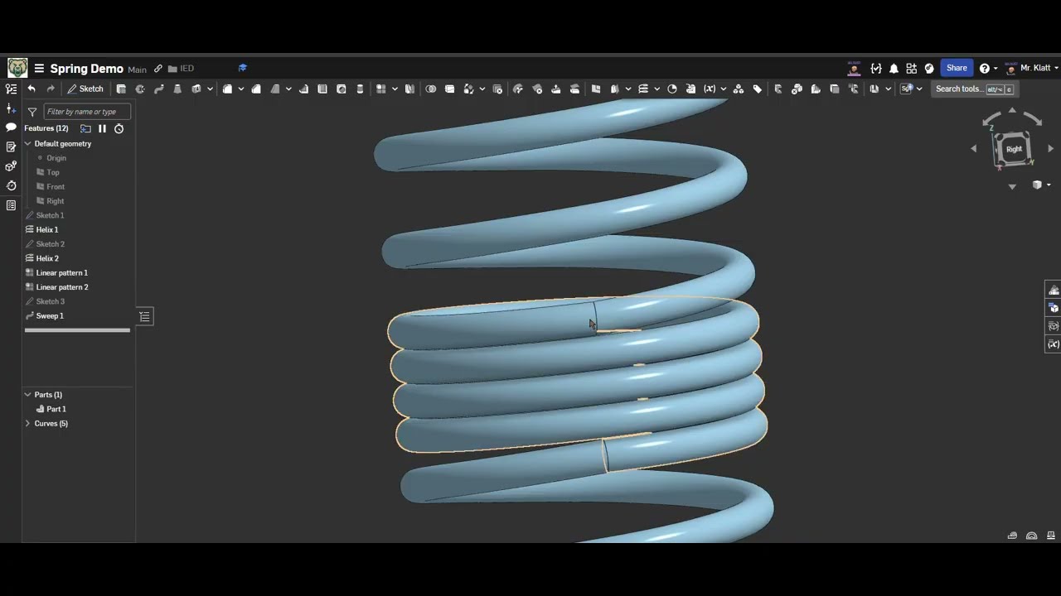Click the Right face of view cube
1061x596 pixels.
tap(1014, 149)
